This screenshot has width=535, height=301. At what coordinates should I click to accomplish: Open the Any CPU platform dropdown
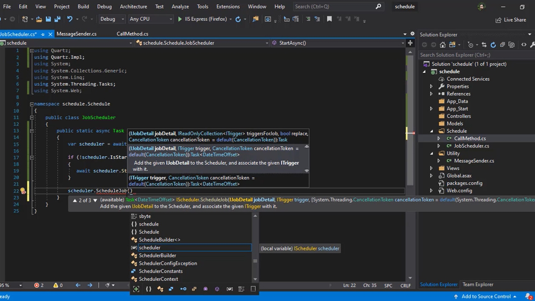150,19
